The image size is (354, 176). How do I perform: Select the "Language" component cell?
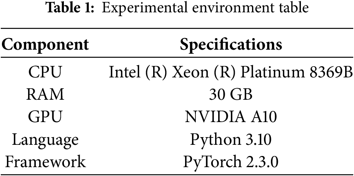pyautogui.click(x=45, y=139)
